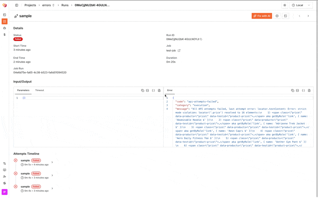The height and width of the screenshot is (198, 318).
Task: Toggle the sidebar panel icon
Action: [x=17, y=5]
